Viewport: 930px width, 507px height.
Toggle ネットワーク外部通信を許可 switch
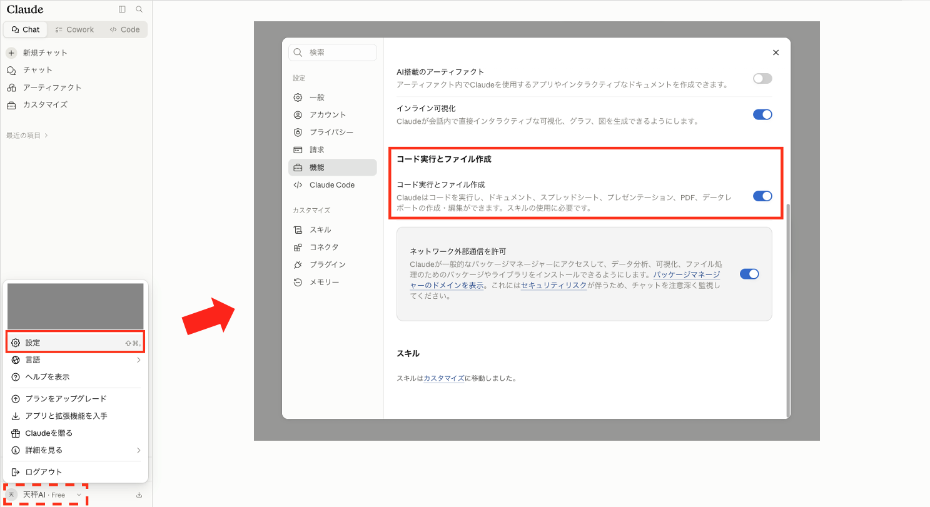749,274
